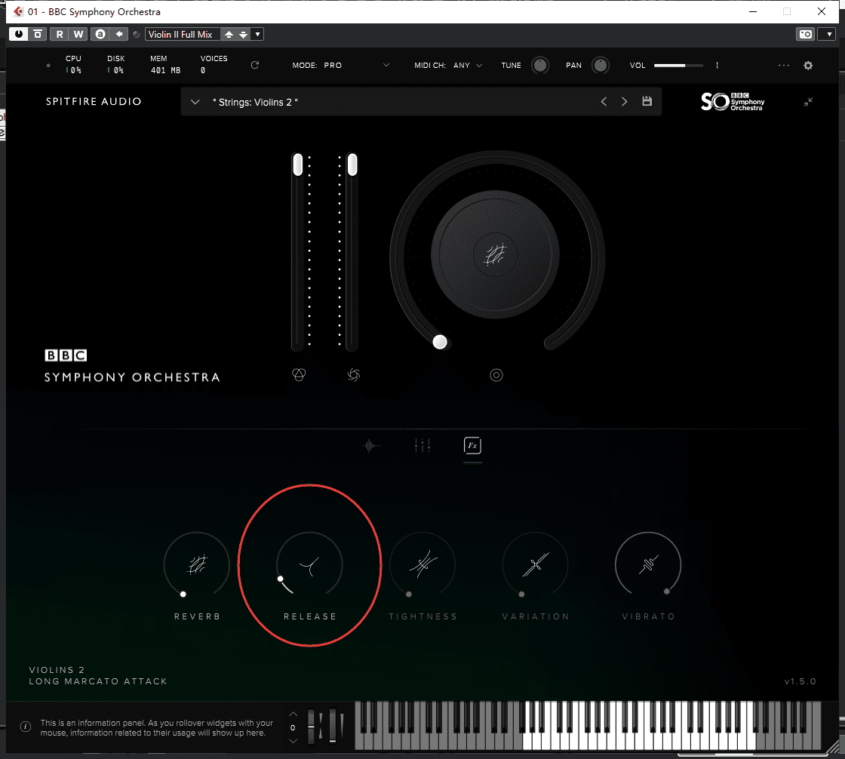Go to the previous preset arrow
This screenshot has width=845, height=759.
point(604,102)
